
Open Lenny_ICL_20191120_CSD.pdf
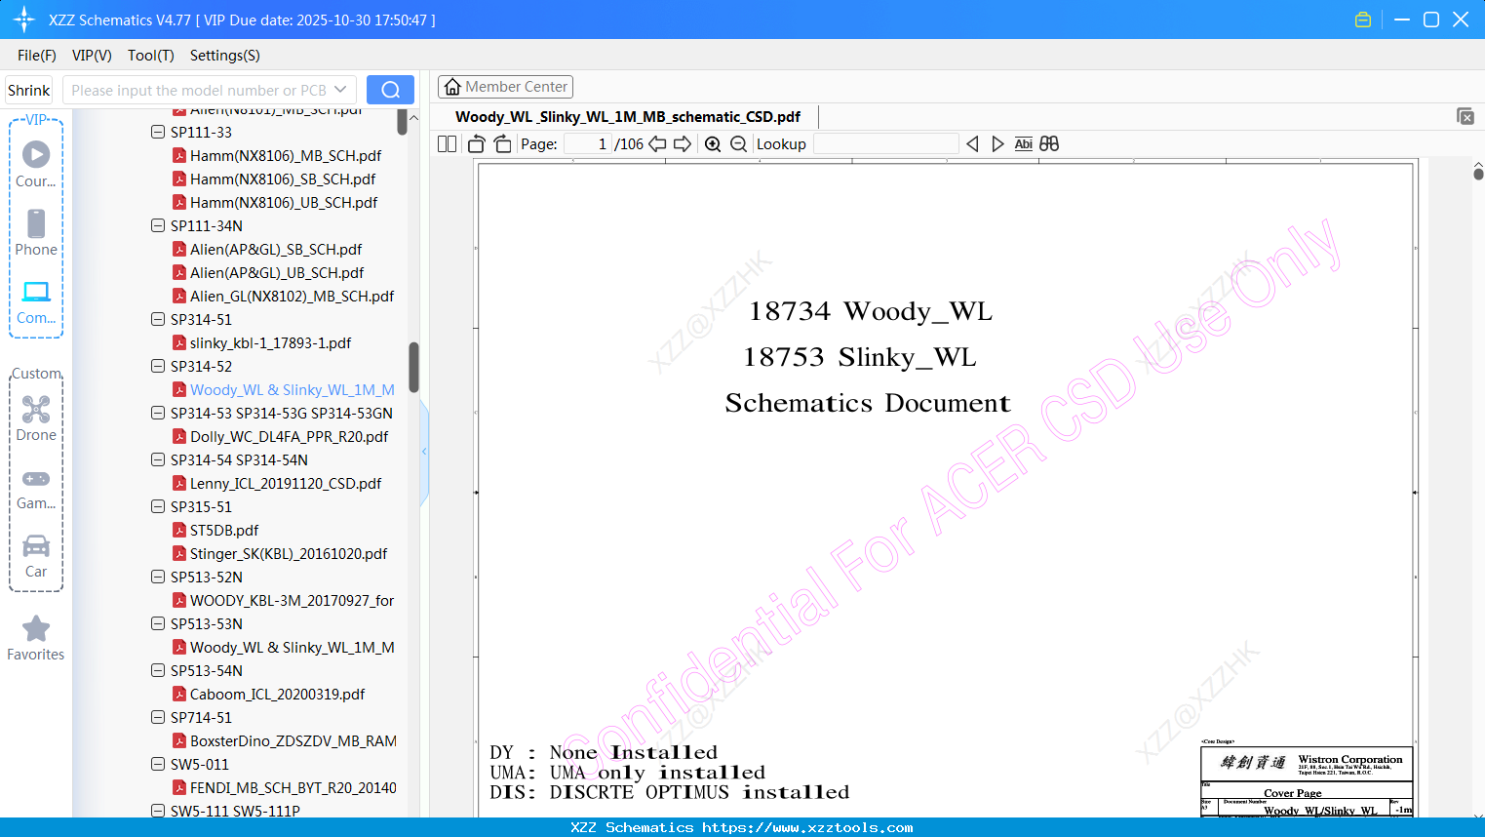pos(286,483)
